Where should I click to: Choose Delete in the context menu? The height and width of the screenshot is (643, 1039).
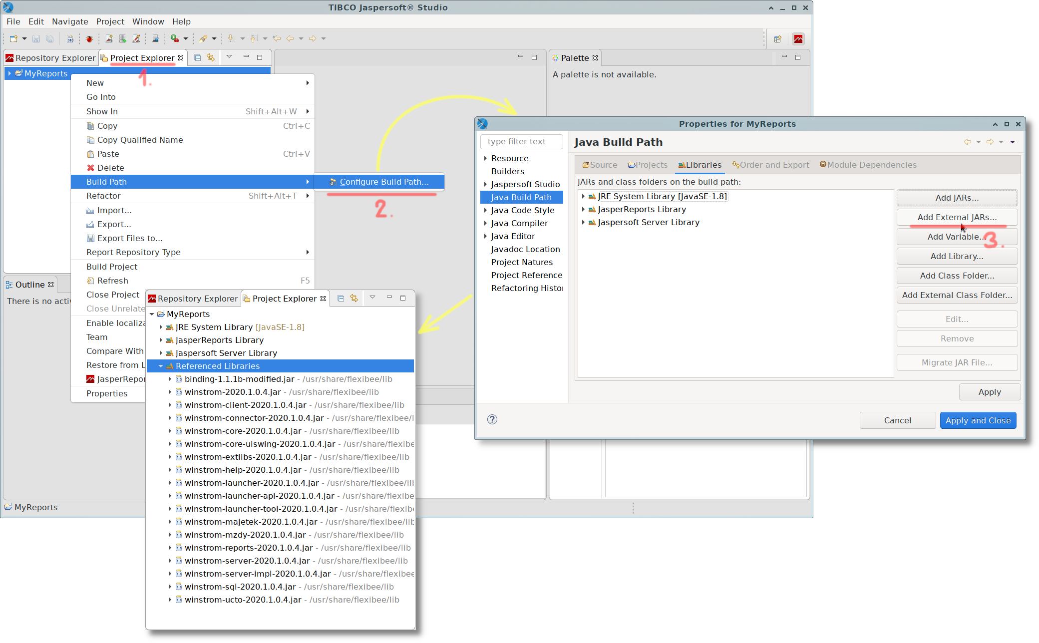[193, 168]
